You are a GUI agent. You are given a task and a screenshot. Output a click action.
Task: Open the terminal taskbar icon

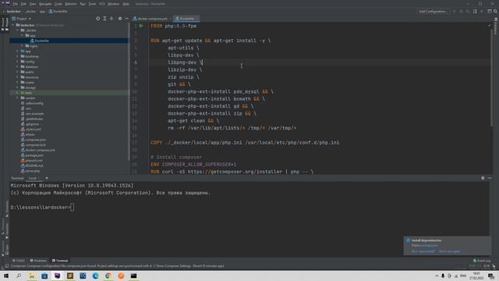coord(133,276)
